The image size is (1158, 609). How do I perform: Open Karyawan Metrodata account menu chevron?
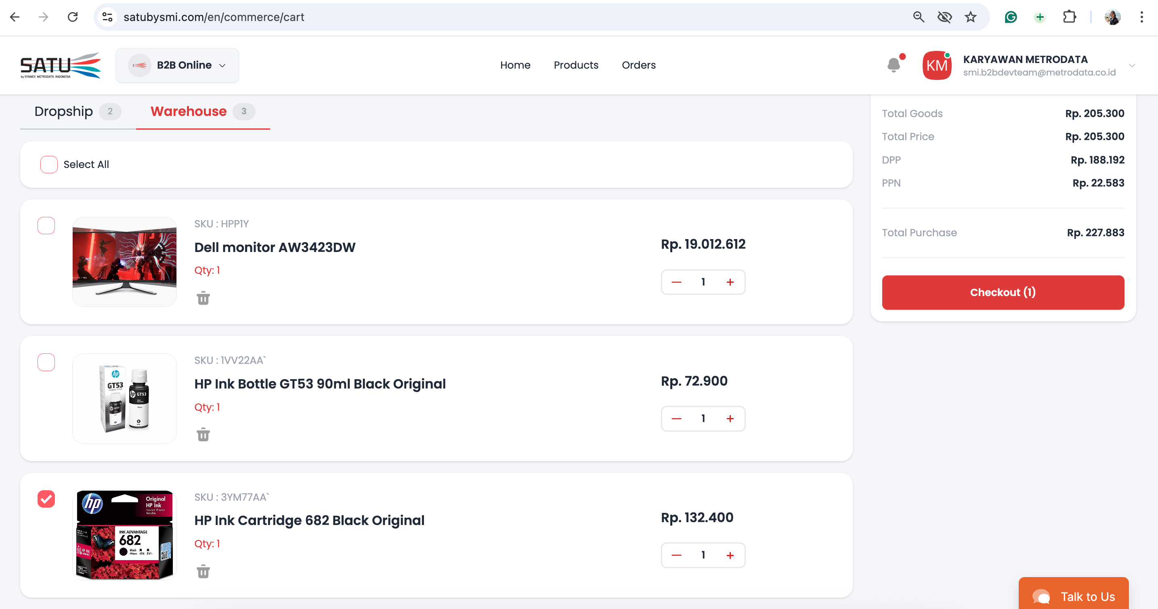pos(1131,66)
